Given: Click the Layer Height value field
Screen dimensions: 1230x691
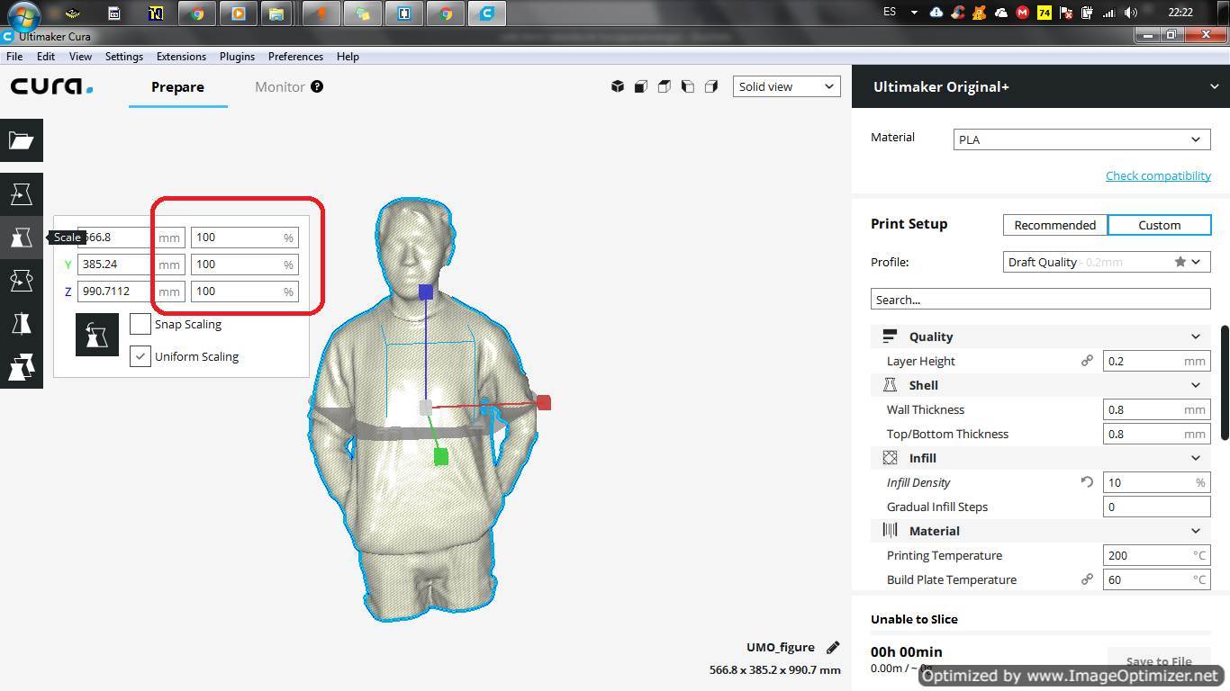Looking at the screenshot, I should click(x=1156, y=361).
